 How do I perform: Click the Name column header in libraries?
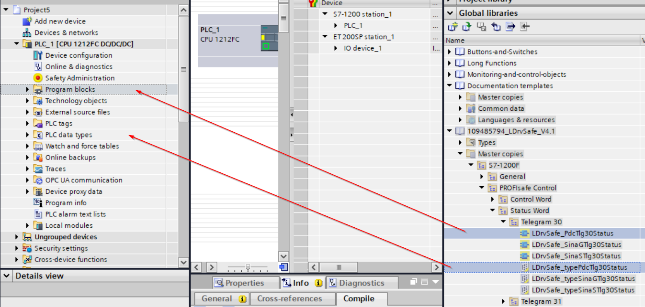point(543,41)
